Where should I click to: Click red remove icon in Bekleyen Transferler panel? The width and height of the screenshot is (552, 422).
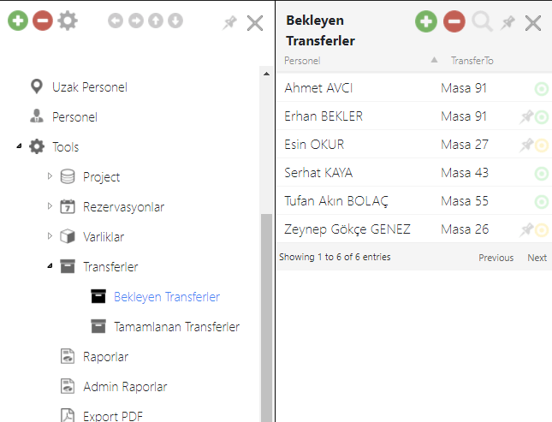[454, 22]
